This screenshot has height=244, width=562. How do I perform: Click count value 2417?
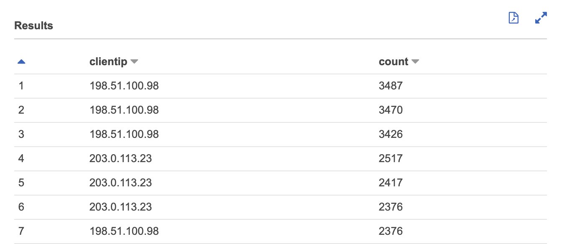[x=391, y=183]
